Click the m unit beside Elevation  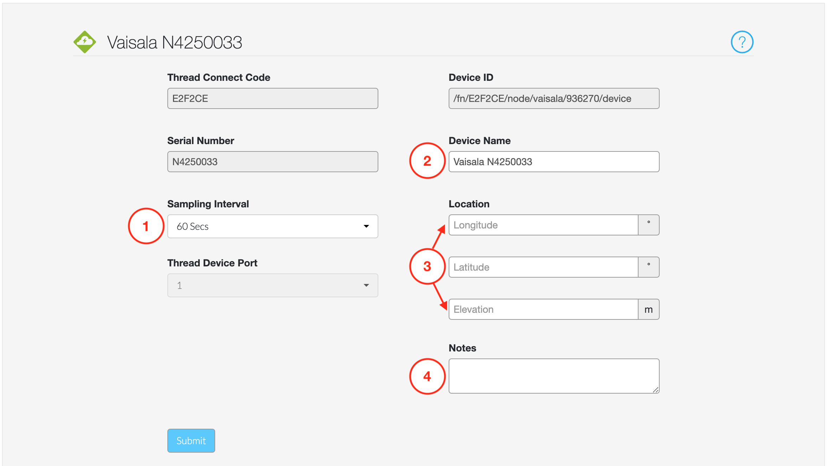(x=649, y=309)
